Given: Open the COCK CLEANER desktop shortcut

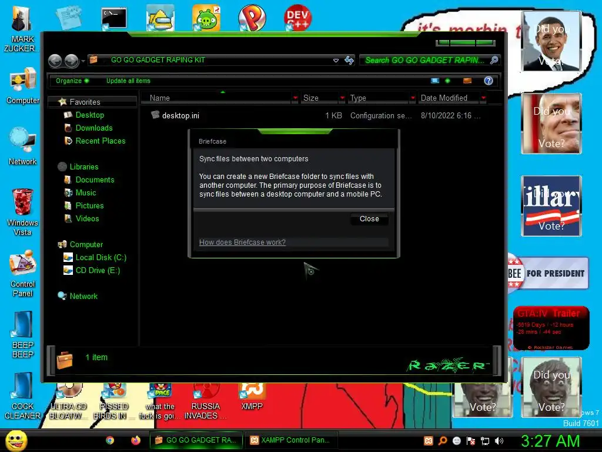Looking at the screenshot, I should (22, 396).
